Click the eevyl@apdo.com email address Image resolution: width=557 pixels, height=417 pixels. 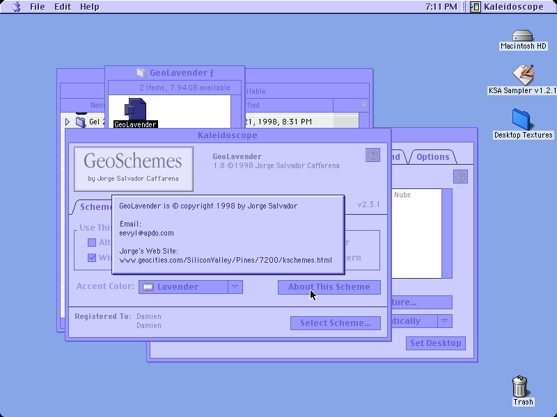click(147, 233)
